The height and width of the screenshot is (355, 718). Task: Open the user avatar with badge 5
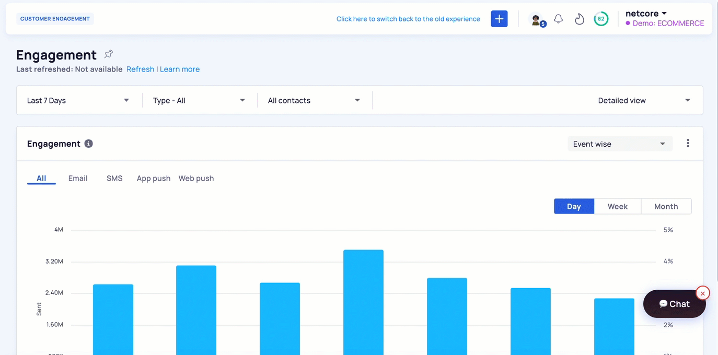537,20
